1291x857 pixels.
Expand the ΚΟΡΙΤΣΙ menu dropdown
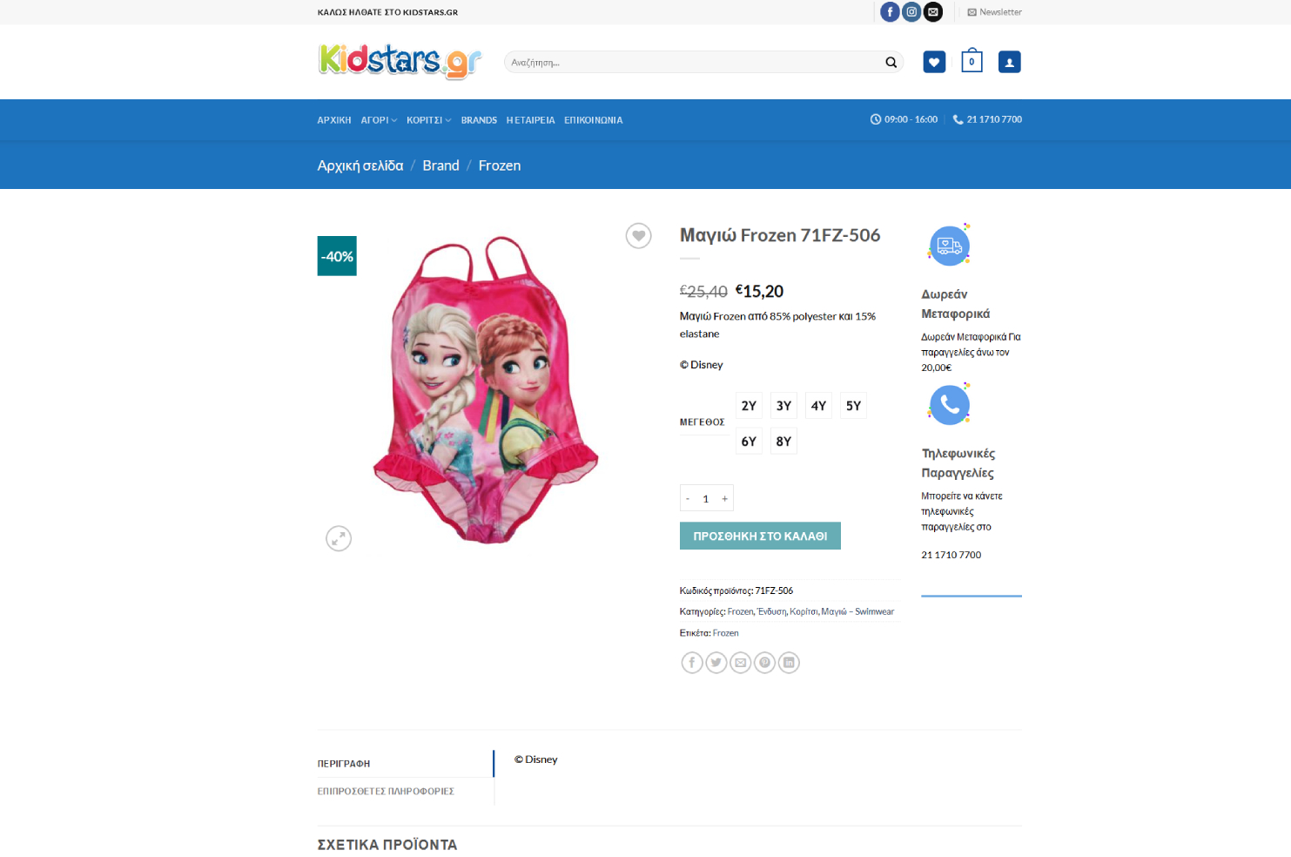[428, 120]
